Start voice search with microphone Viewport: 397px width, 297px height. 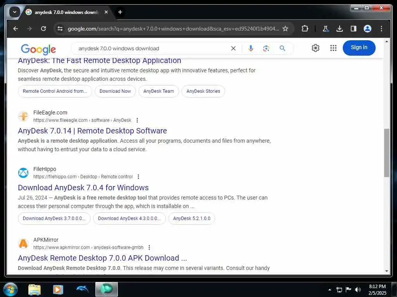click(251, 48)
